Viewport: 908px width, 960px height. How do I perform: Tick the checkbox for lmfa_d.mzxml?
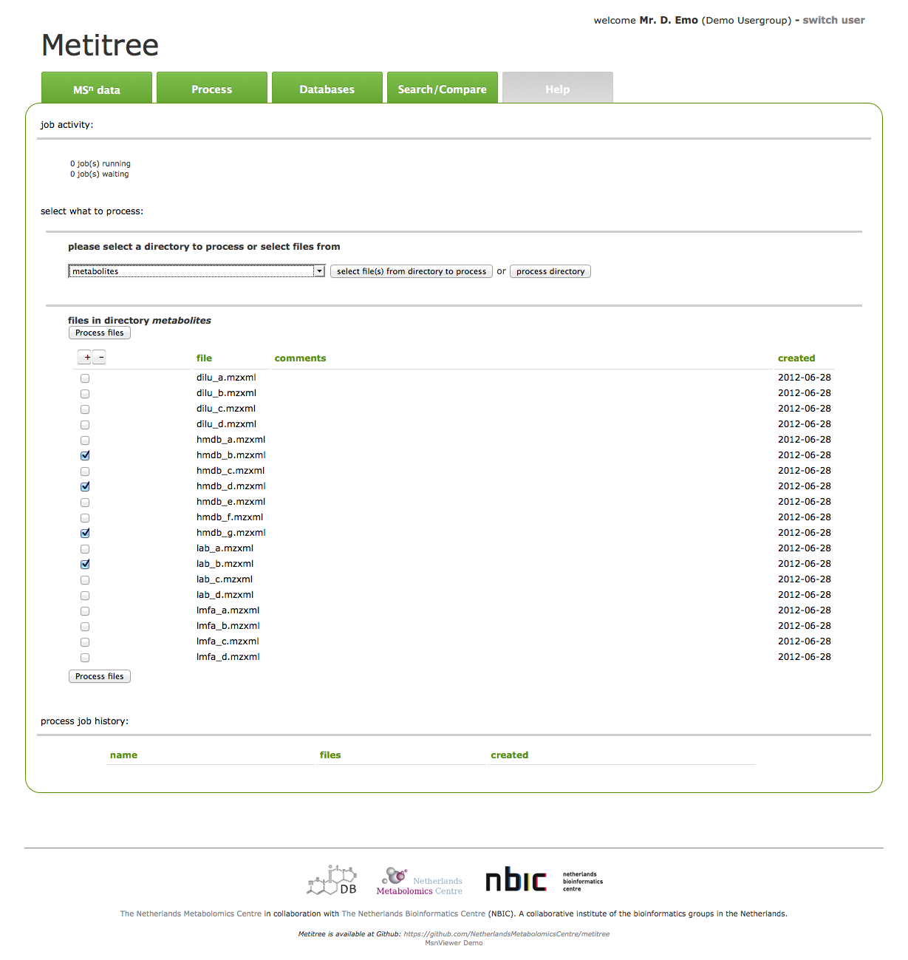(85, 658)
